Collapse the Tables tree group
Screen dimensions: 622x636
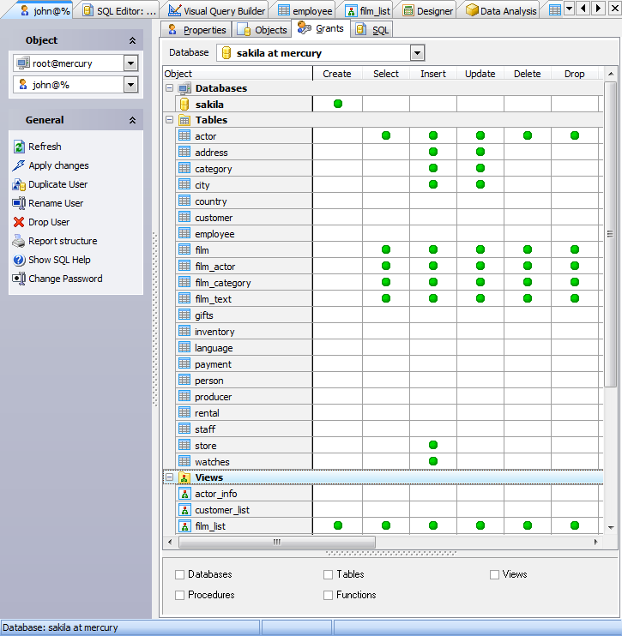pyautogui.click(x=169, y=120)
